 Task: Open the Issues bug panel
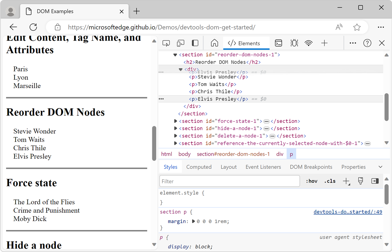294,43
